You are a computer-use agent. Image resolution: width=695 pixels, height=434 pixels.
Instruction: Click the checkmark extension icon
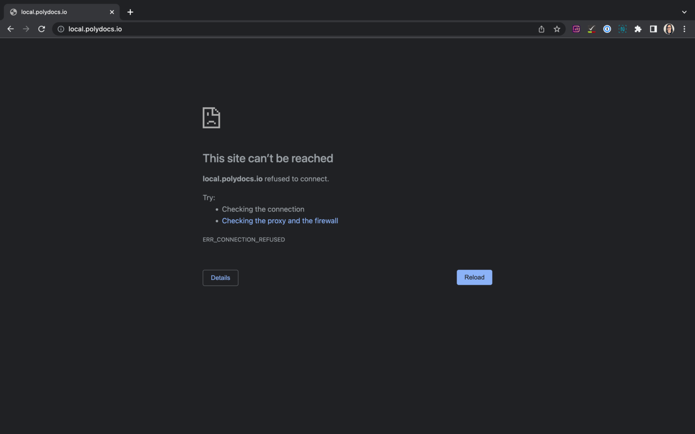[591, 28]
